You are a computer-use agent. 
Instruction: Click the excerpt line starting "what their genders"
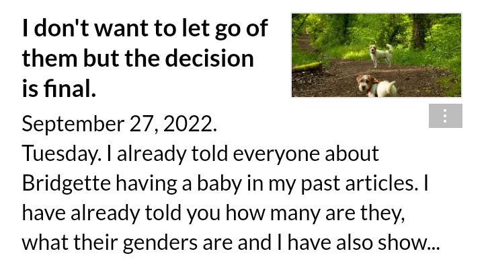[231, 243]
